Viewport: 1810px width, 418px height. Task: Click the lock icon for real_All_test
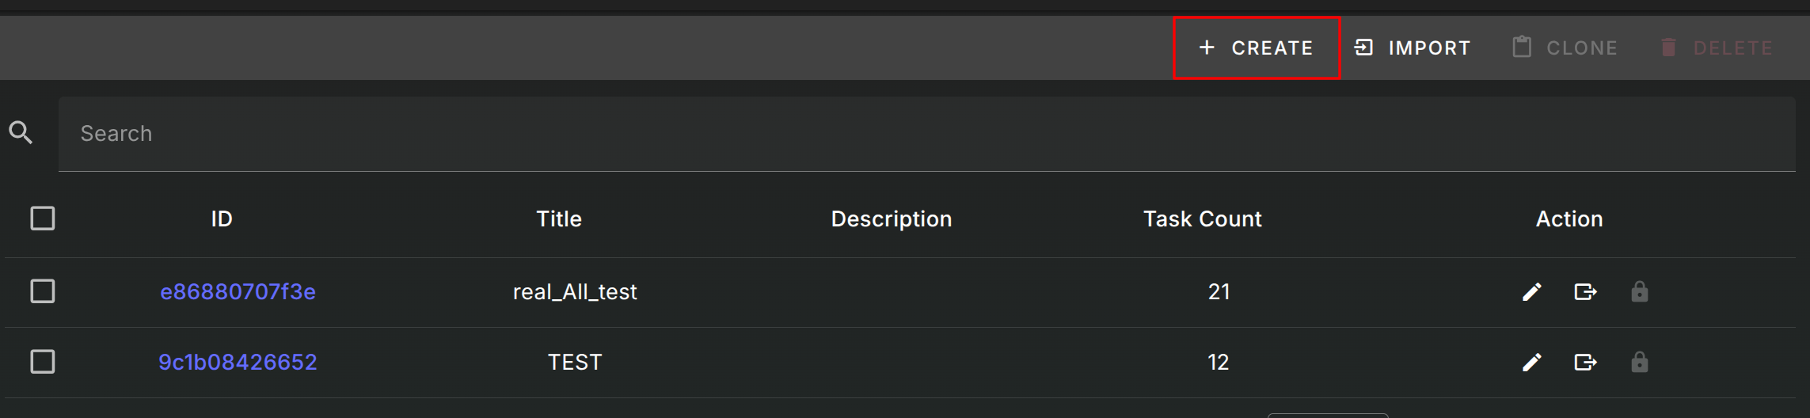pos(1639,292)
